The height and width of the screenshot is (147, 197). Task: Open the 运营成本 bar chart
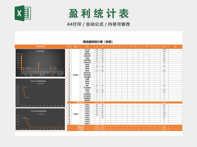pos(40,63)
